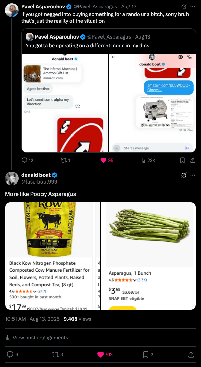Click Grok icon on Pavel's post
Image resolution: width=201 pixels, height=367 pixels.
click(184, 7)
